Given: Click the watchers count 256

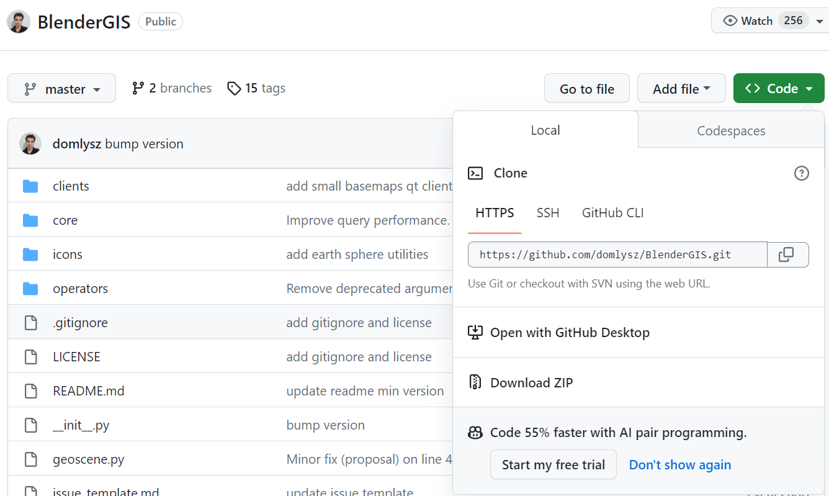Looking at the screenshot, I should point(793,20).
